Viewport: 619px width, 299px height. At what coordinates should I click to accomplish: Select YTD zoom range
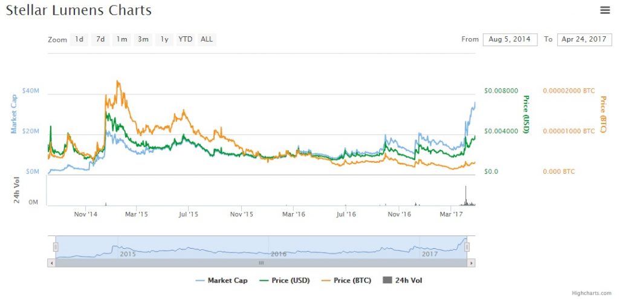(x=185, y=39)
